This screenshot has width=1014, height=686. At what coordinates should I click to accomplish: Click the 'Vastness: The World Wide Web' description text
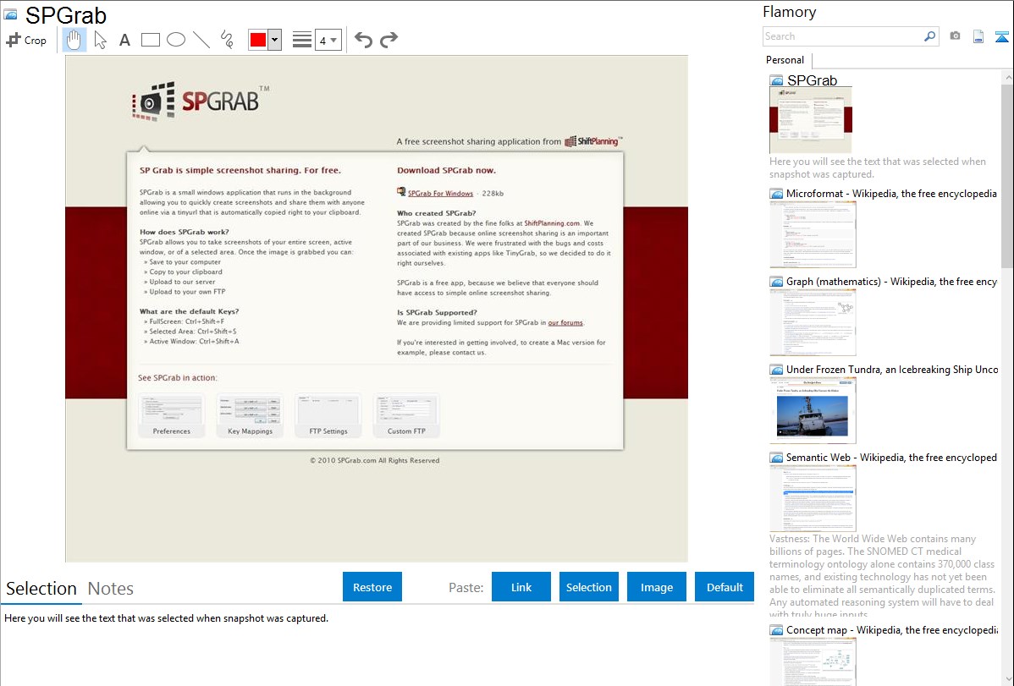(x=883, y=576)
